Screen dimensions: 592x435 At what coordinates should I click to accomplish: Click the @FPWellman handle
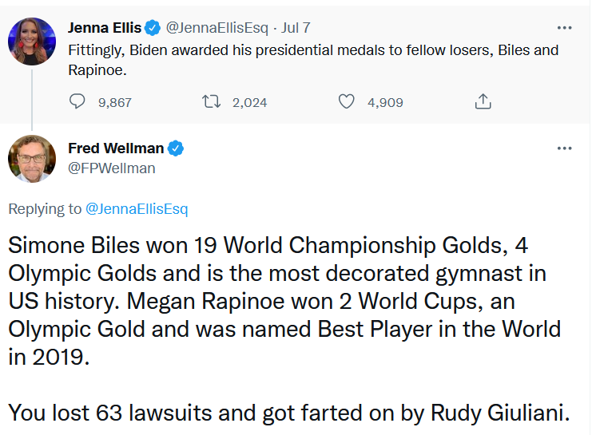pos(112,168)
